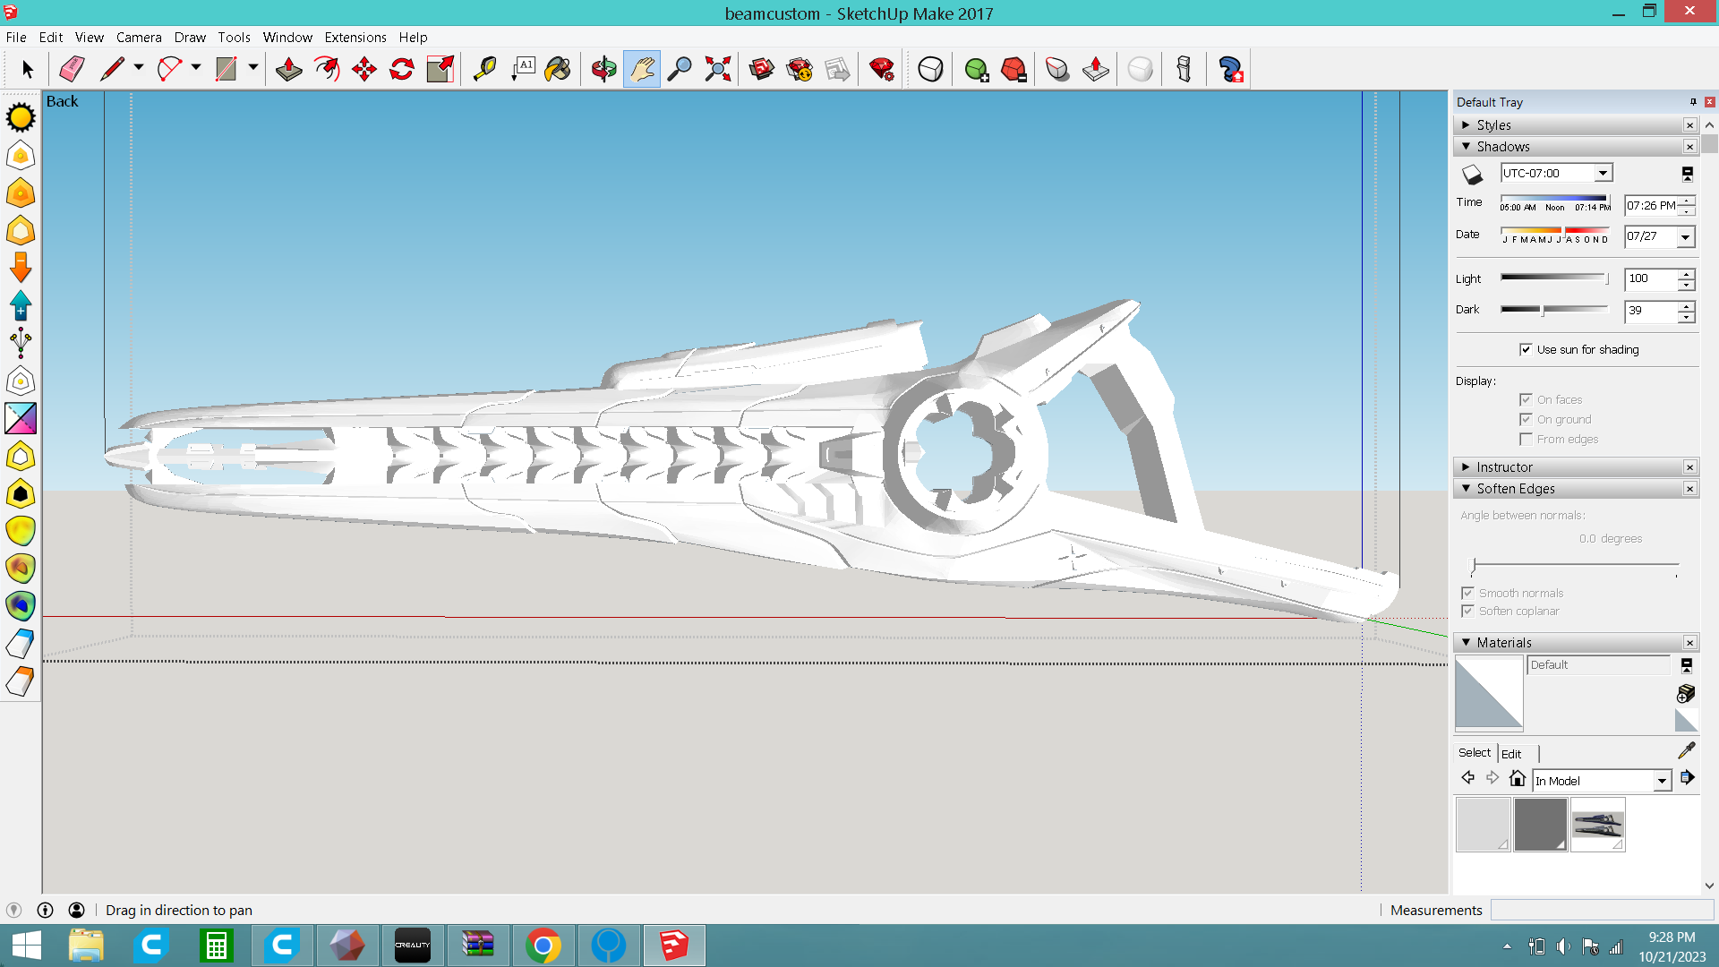
Task: Pick the eyedropper sample paint tool
Action: click(1686, 750)
